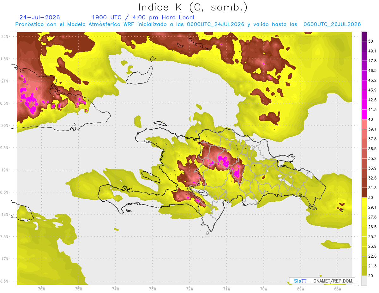This screenshot has width=379, height=293.
Task: Click the '27.8' colorbar value
Action: pos(372,217)
